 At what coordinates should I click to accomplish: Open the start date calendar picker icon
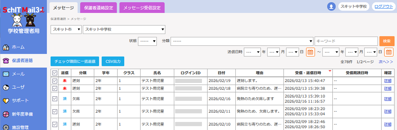[x=311, y=52]
